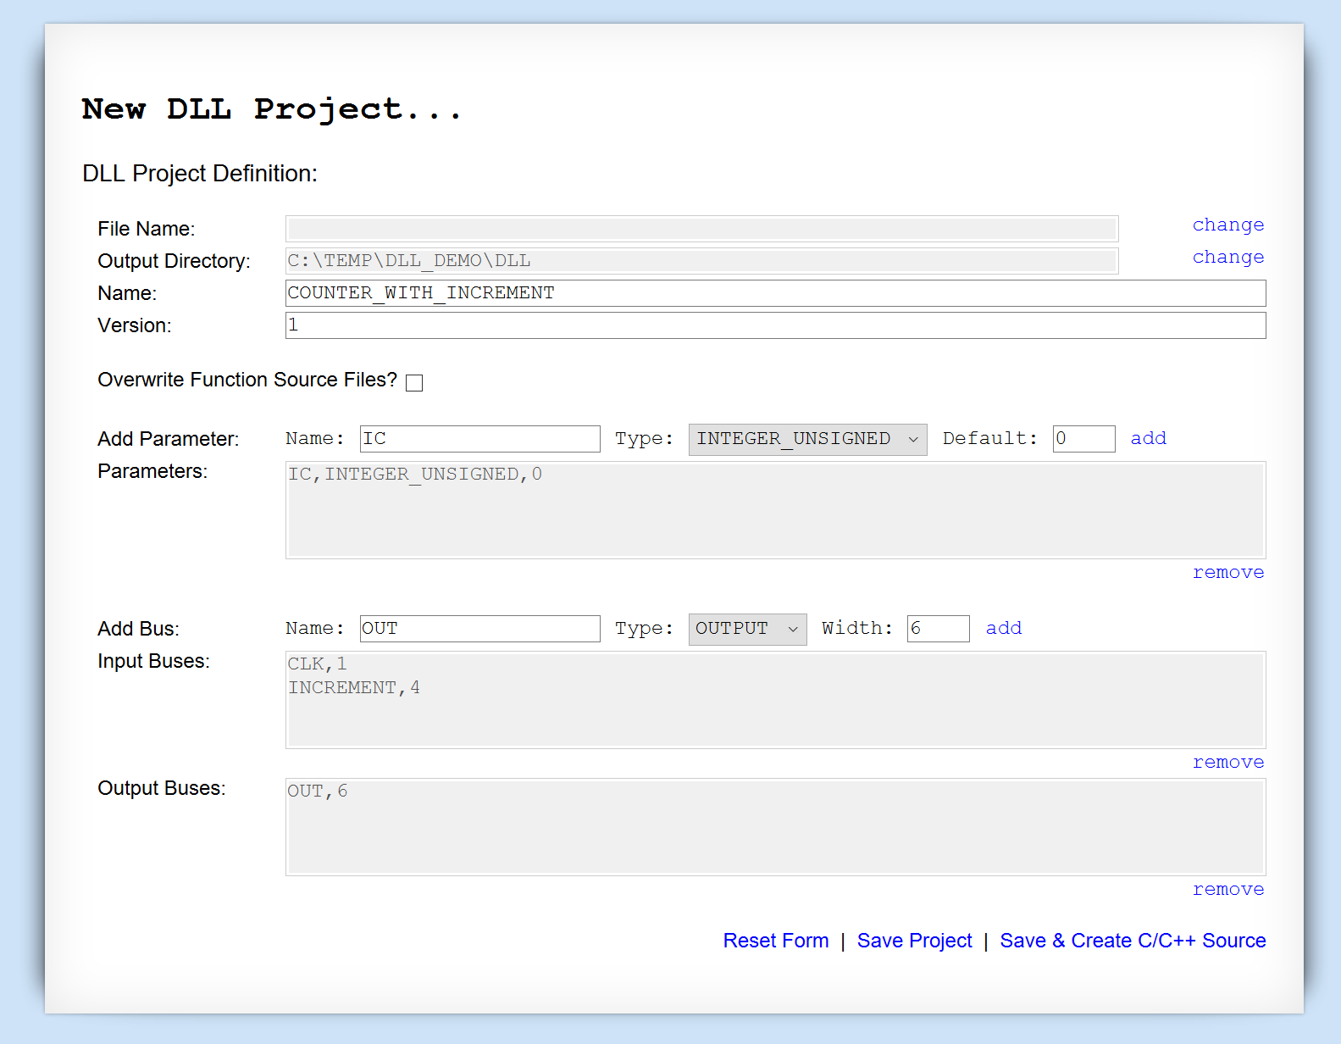Click the parameter Default value field

(1083, 439)
